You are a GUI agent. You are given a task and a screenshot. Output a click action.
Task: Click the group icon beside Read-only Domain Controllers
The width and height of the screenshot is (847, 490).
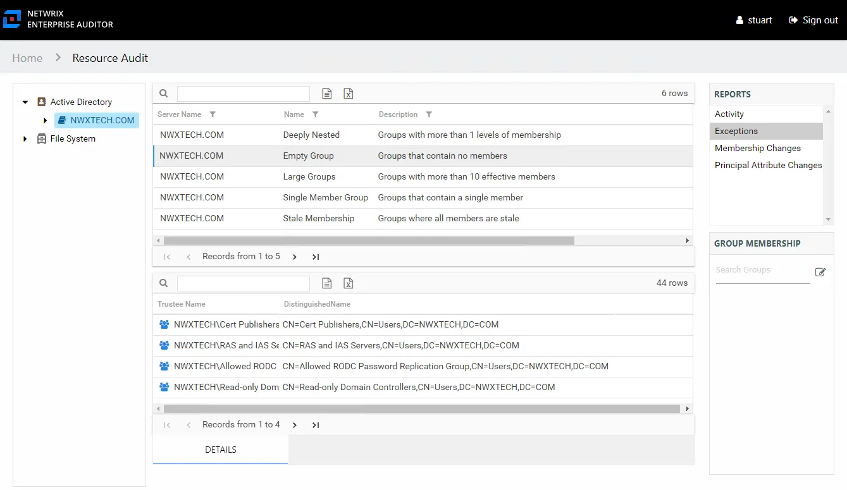[x=164, y=387]
